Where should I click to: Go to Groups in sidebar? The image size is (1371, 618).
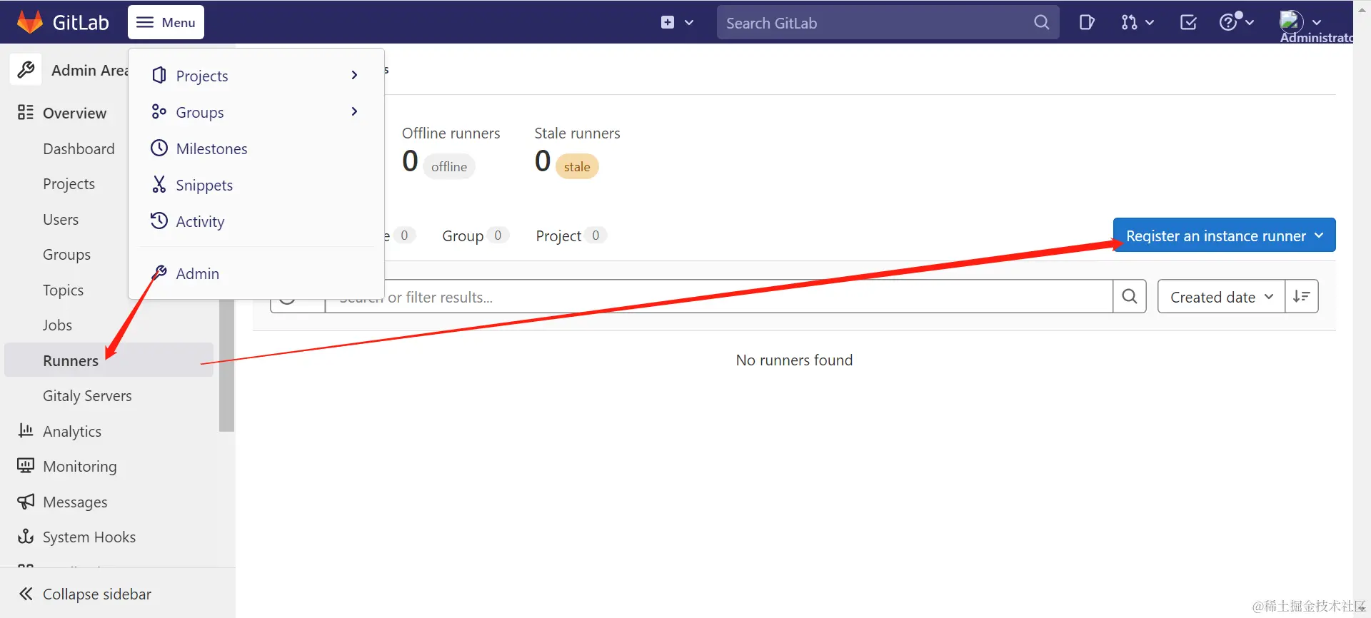66,254
